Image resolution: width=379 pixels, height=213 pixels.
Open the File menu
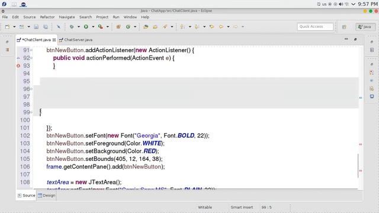tap(5, 17)
